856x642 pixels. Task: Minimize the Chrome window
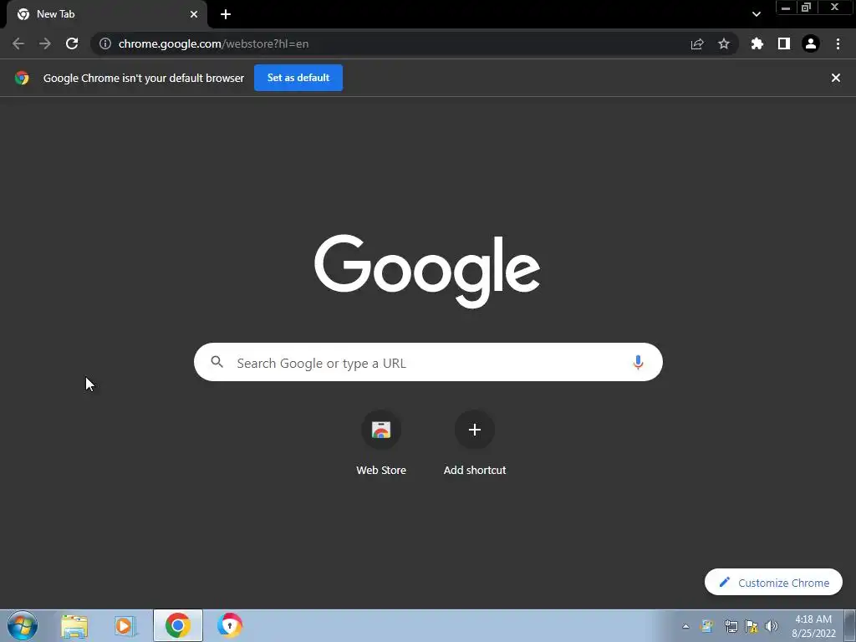click(786, 8)
